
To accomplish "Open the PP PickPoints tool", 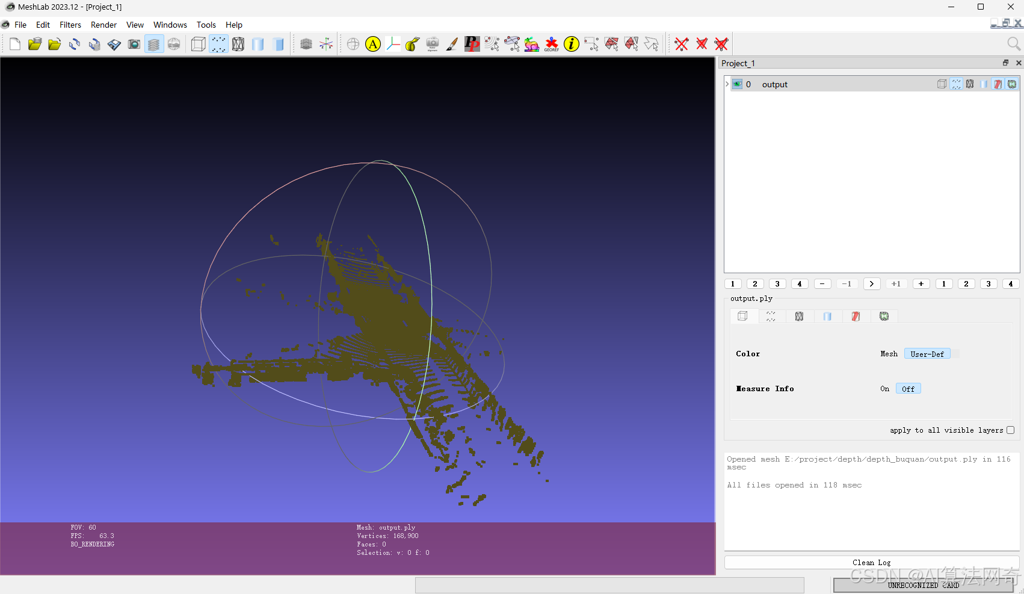I will (x=472, y=44).
